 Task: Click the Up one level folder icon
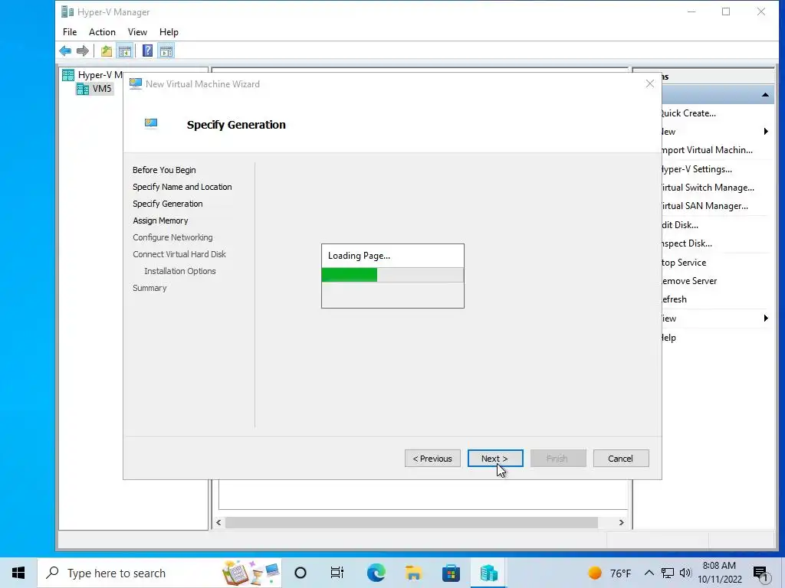(x=106, y=51)
